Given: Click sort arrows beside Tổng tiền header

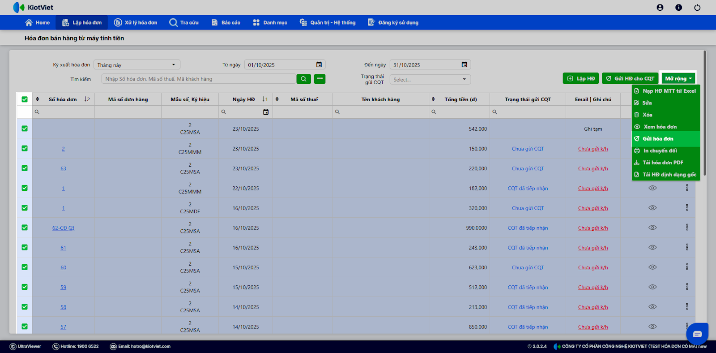Looking at the screenshot, I should (x=433, y=99).
